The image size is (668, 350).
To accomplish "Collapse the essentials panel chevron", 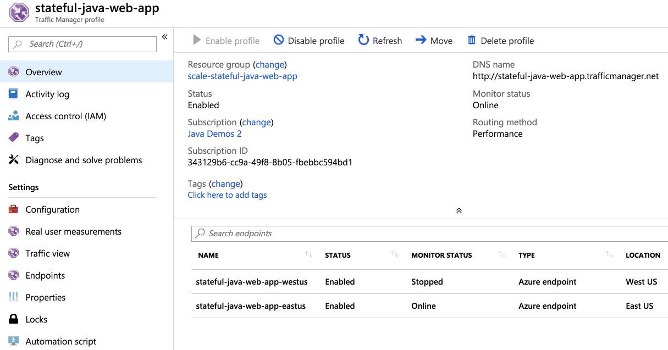I will tap(459, 210).
